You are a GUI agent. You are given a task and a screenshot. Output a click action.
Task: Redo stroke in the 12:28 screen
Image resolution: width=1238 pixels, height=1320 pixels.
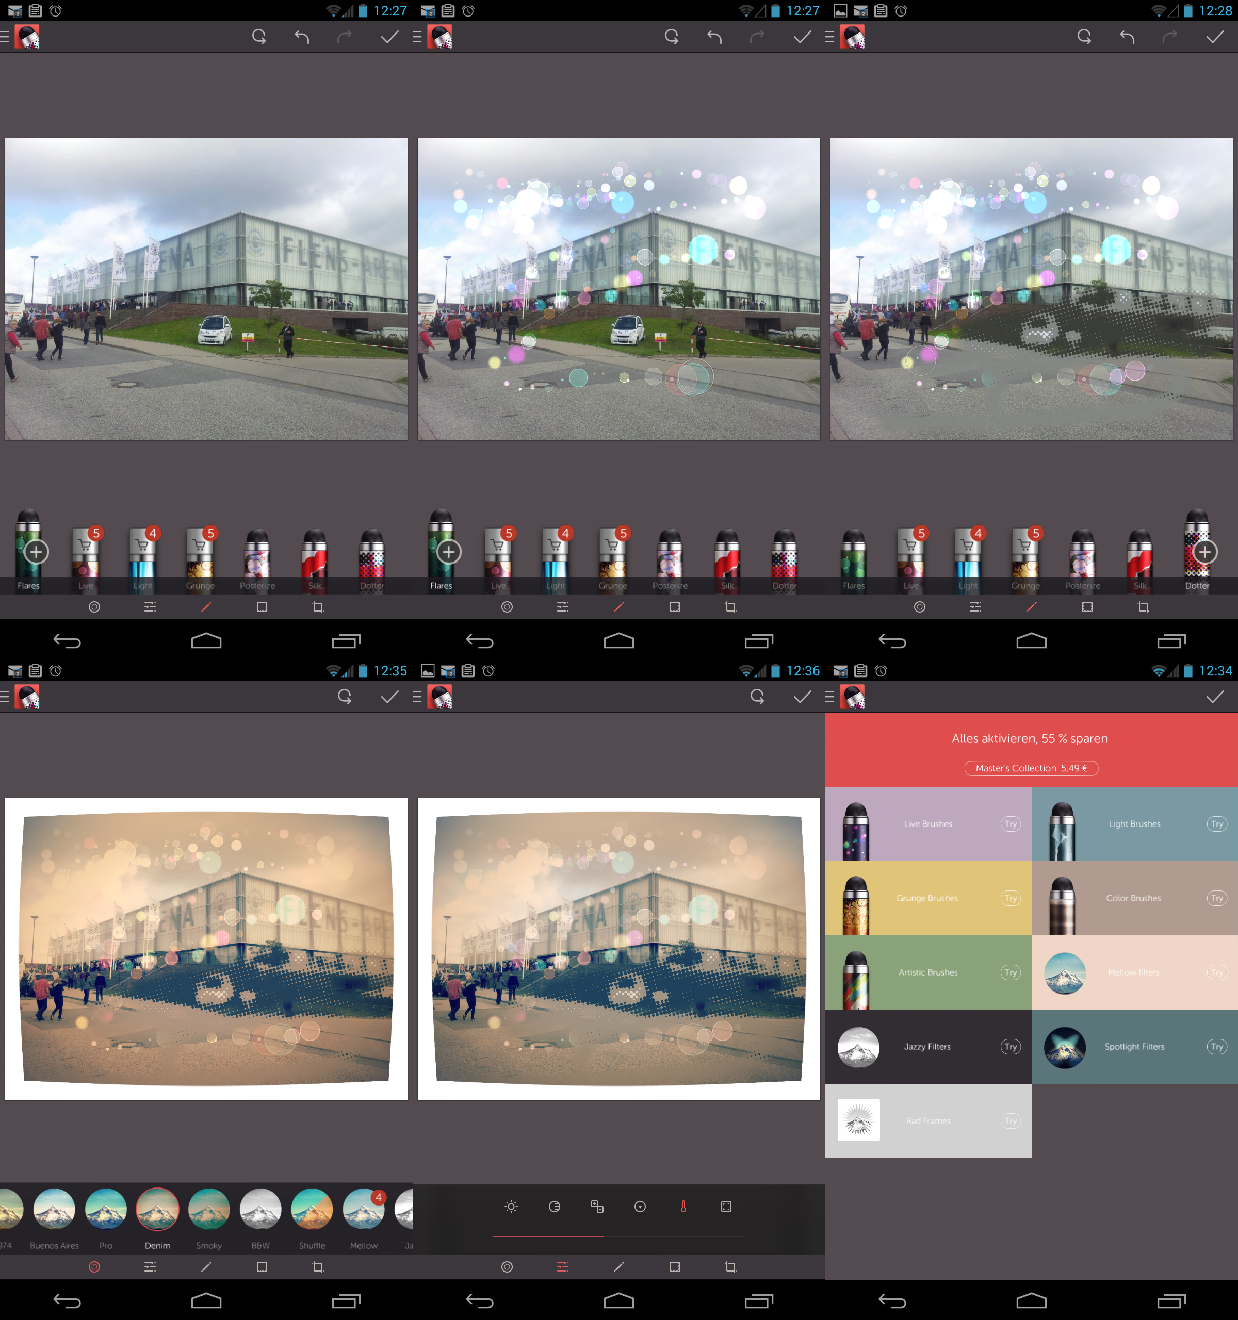tap(1169, 37)
